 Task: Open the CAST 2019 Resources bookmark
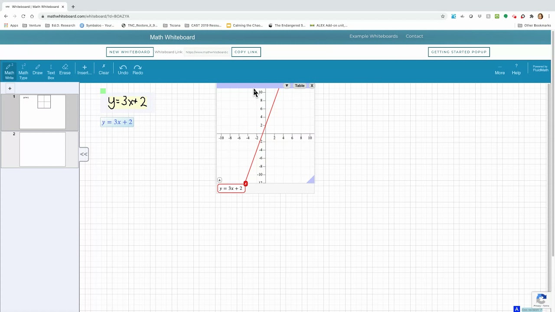click(203, 26)
